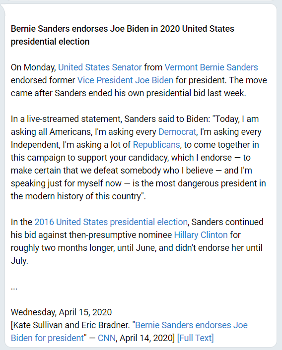Click the Vice President link
282x350 pixels.
pyautogui.click(x=105, y=80)
